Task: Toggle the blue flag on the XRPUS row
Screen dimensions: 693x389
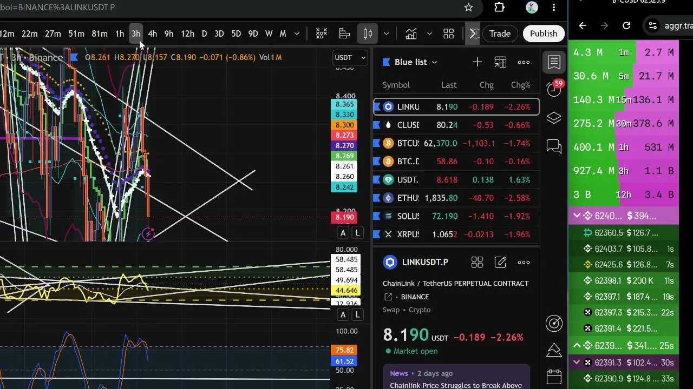Action: click(x=377, y=234)
